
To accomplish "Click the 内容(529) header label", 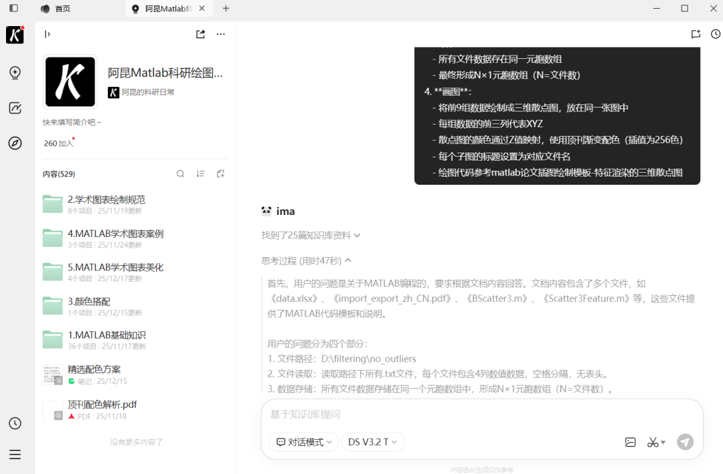I will pyautogui.click(x=59, y=174).
